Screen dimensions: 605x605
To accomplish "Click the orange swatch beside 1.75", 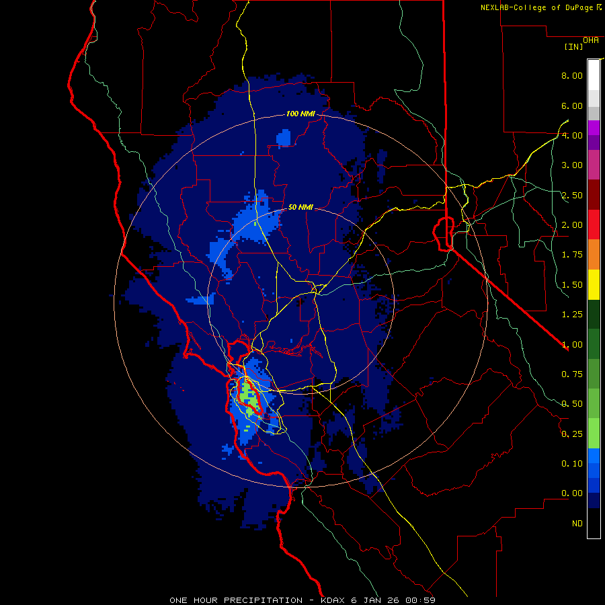I will (594, 254).
